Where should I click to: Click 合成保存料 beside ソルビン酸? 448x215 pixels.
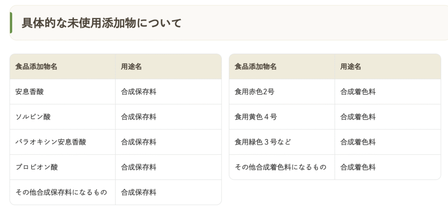[x=139, y=117]
